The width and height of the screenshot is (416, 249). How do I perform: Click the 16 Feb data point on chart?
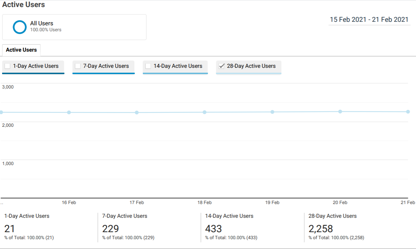pos(69,112)
